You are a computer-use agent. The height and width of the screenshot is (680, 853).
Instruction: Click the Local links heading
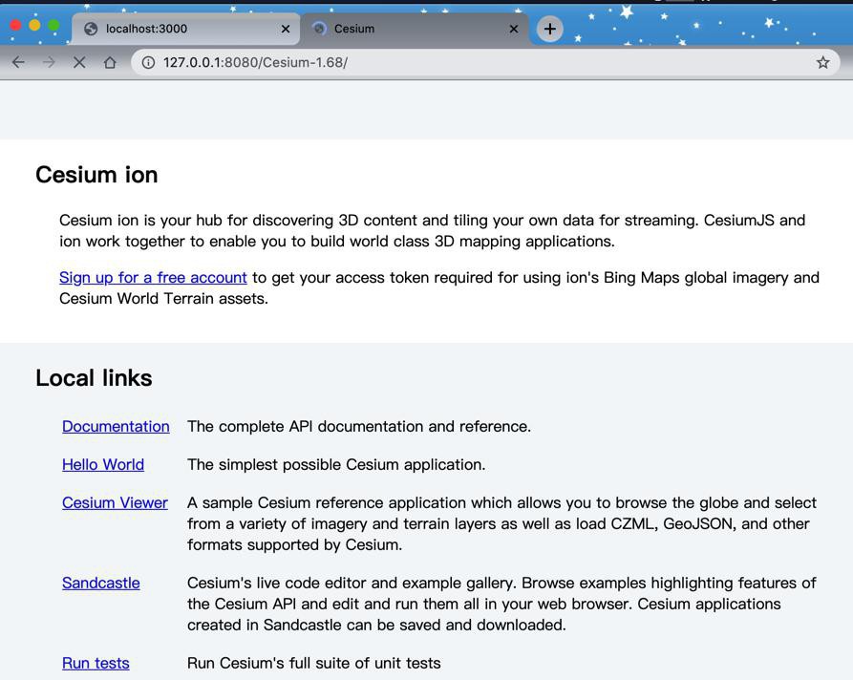click(x=95, y=378)
